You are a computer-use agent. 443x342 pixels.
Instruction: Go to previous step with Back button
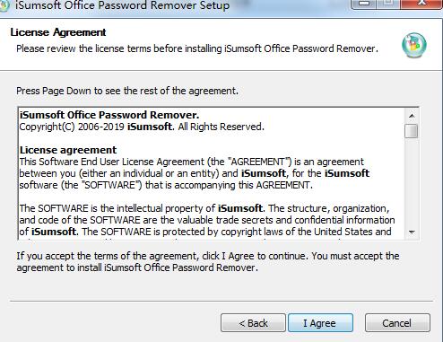tap(253, 323)
